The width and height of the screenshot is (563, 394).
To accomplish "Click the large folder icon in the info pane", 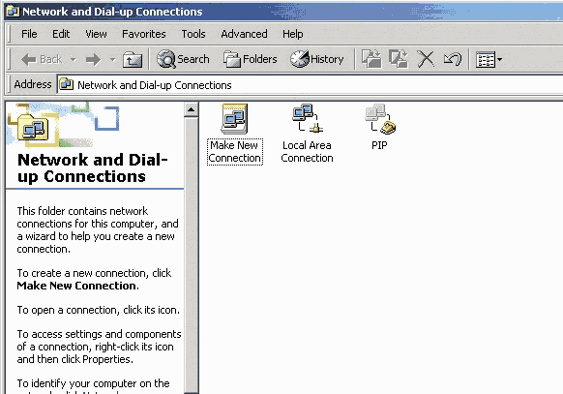I will 33,128.
